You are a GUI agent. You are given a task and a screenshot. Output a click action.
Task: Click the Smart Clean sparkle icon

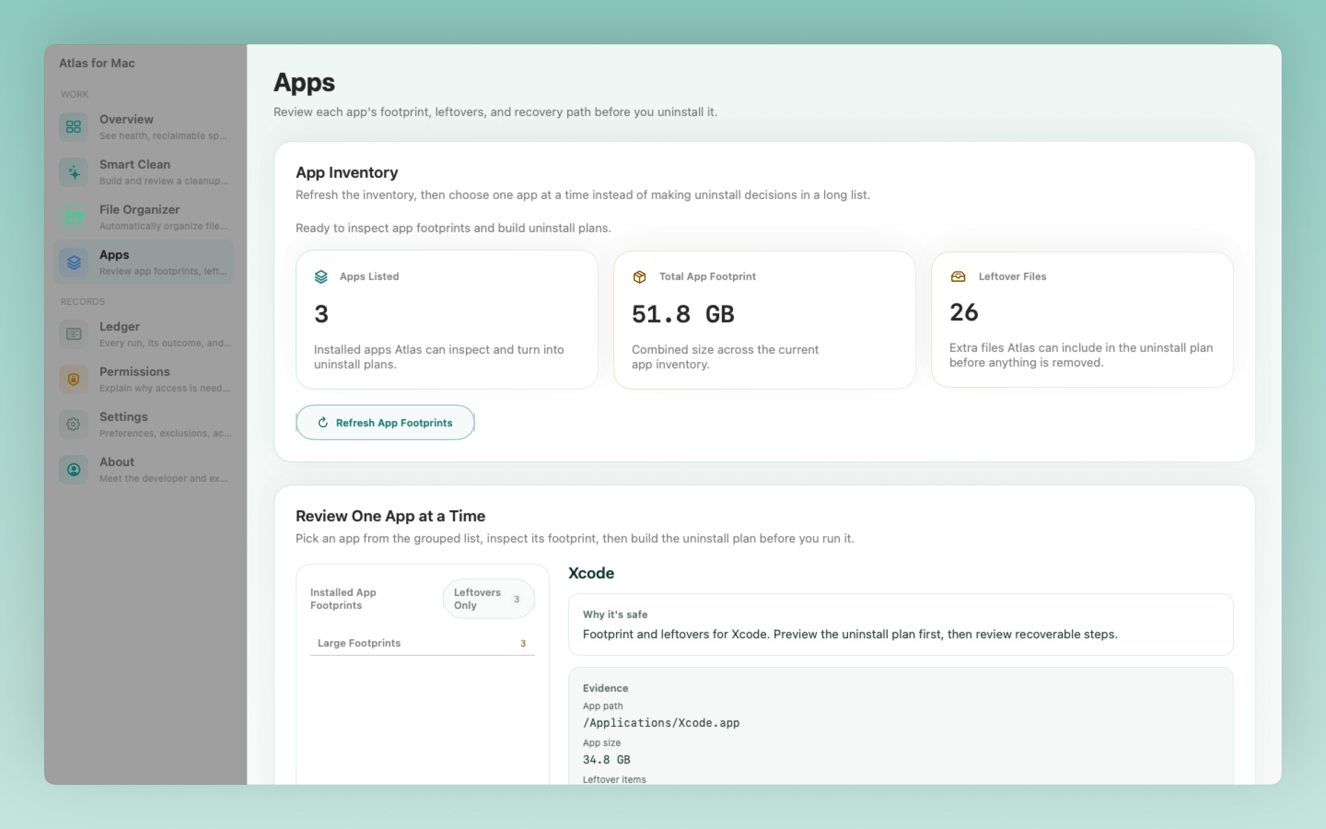point(73,172)
